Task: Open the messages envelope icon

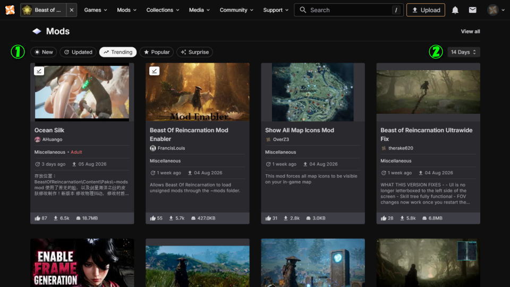Action: click(473, 10)
